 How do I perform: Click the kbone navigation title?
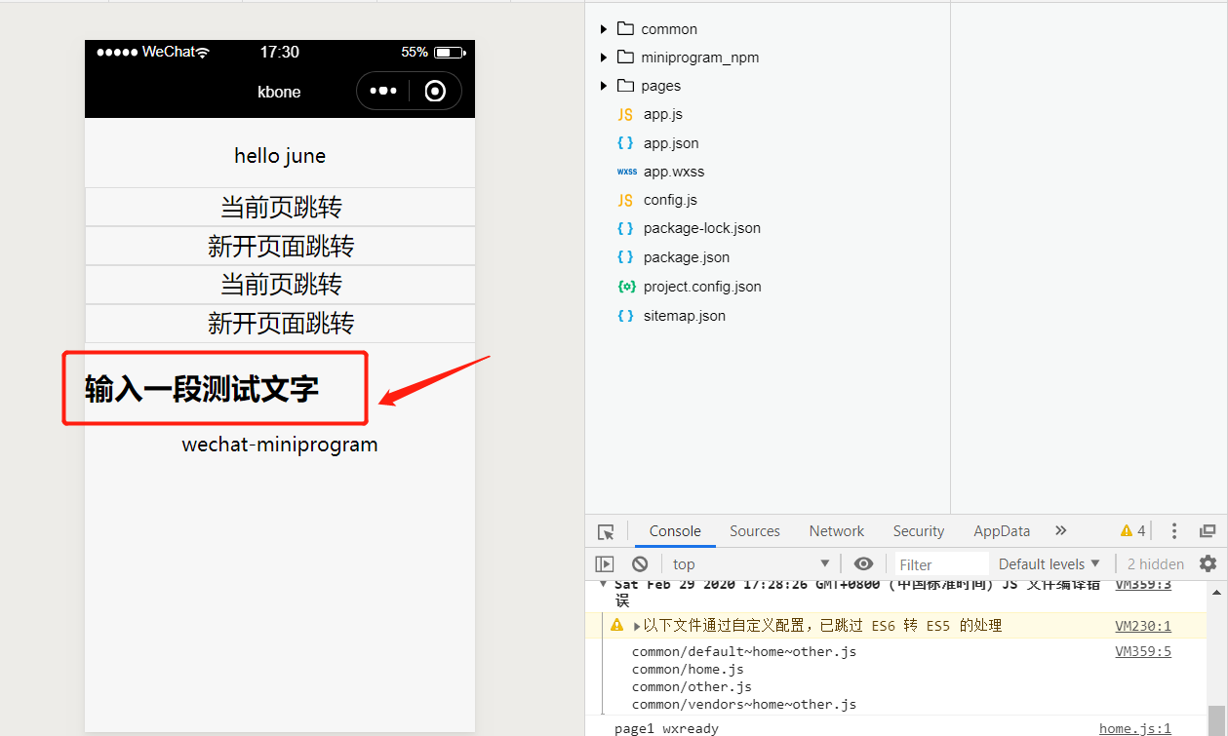pos(279,92)
